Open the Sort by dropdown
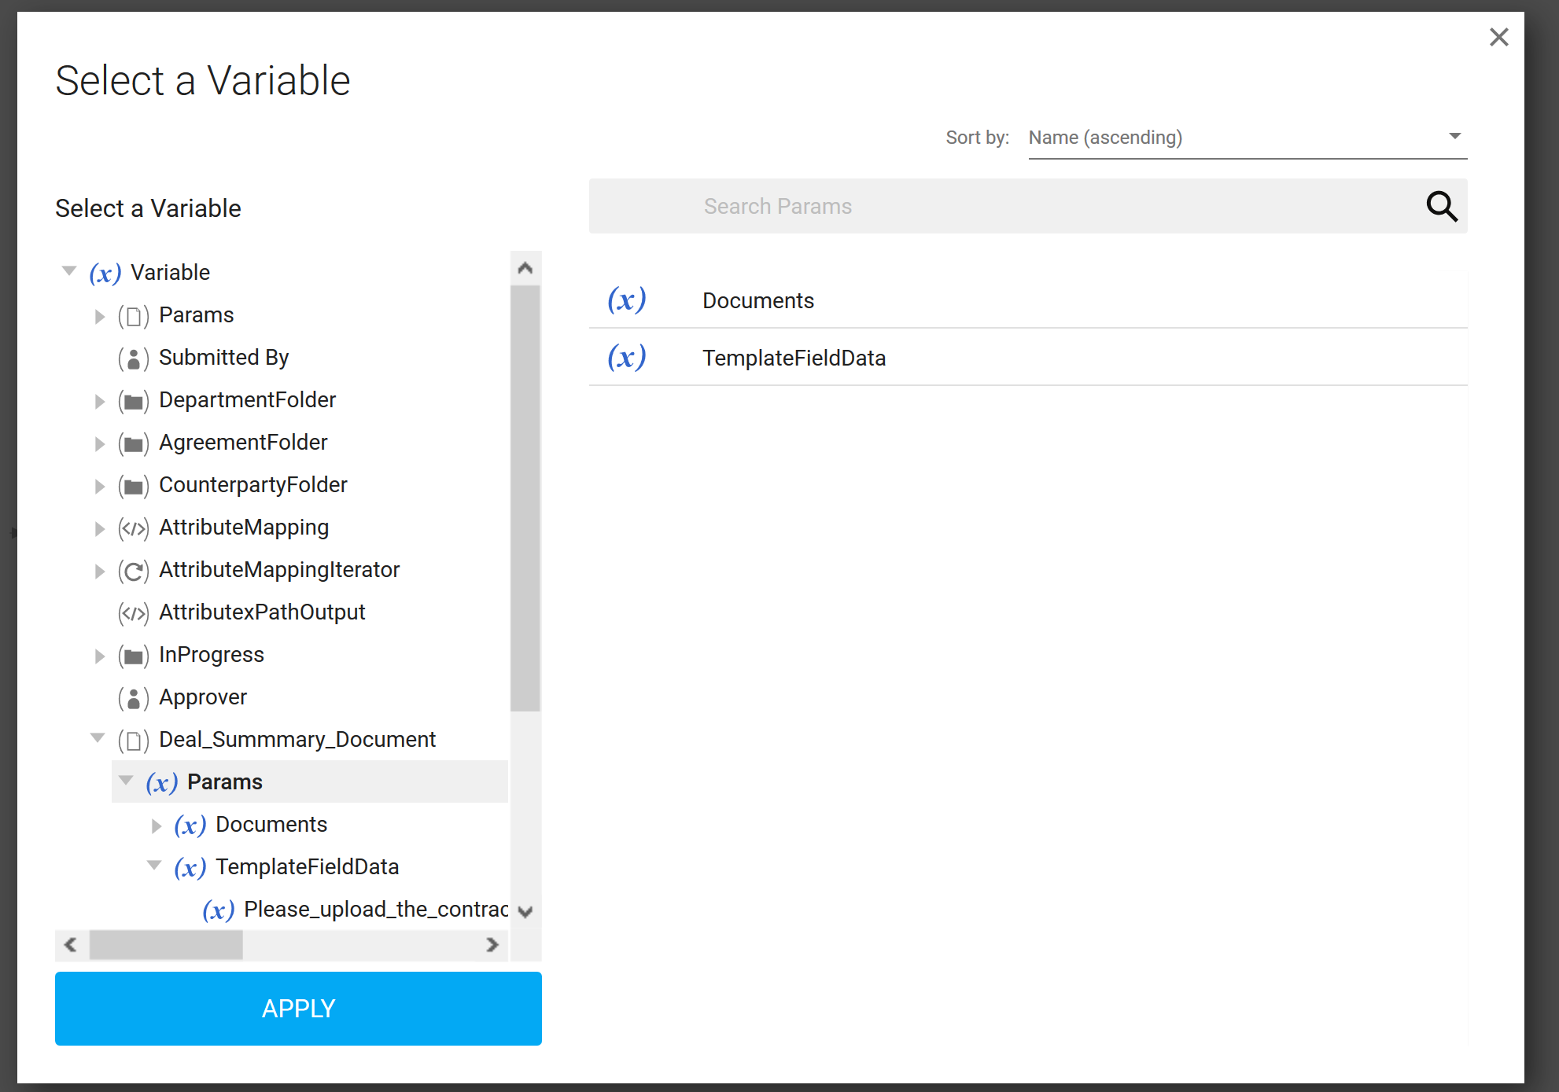The height and width of the screenshot is (1092, 1559). point(1248,138)
